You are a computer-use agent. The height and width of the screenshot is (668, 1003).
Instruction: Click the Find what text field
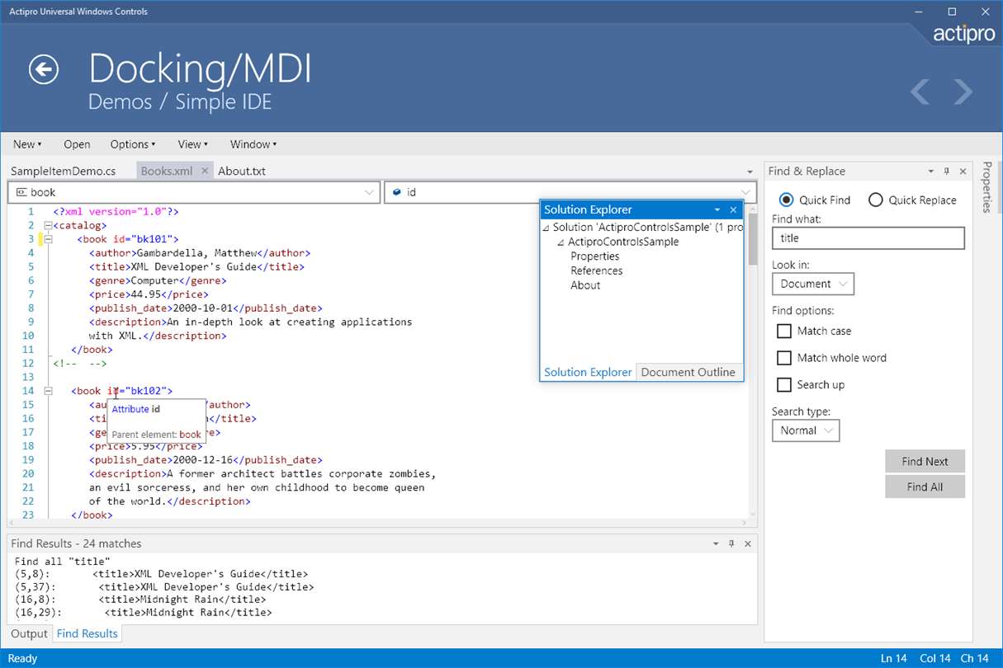868,238
